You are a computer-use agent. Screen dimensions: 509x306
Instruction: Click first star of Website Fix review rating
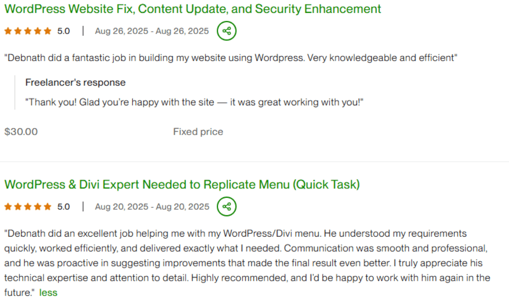coord(8,31)
